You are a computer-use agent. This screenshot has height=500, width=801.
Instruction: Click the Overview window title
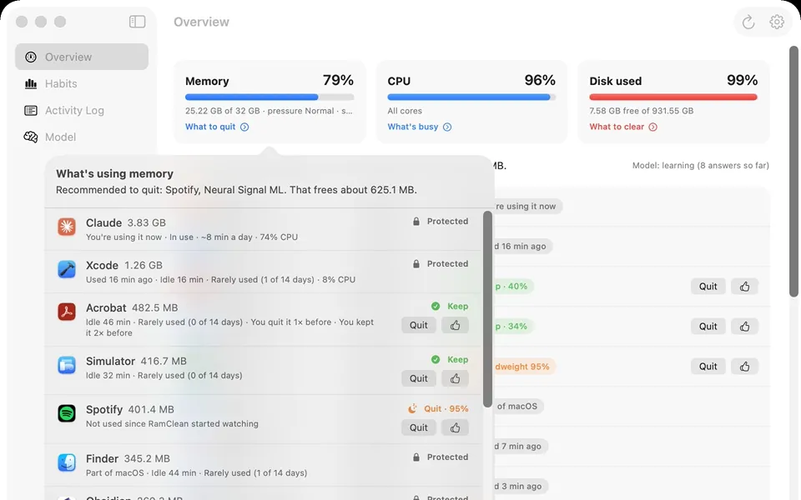201,22
